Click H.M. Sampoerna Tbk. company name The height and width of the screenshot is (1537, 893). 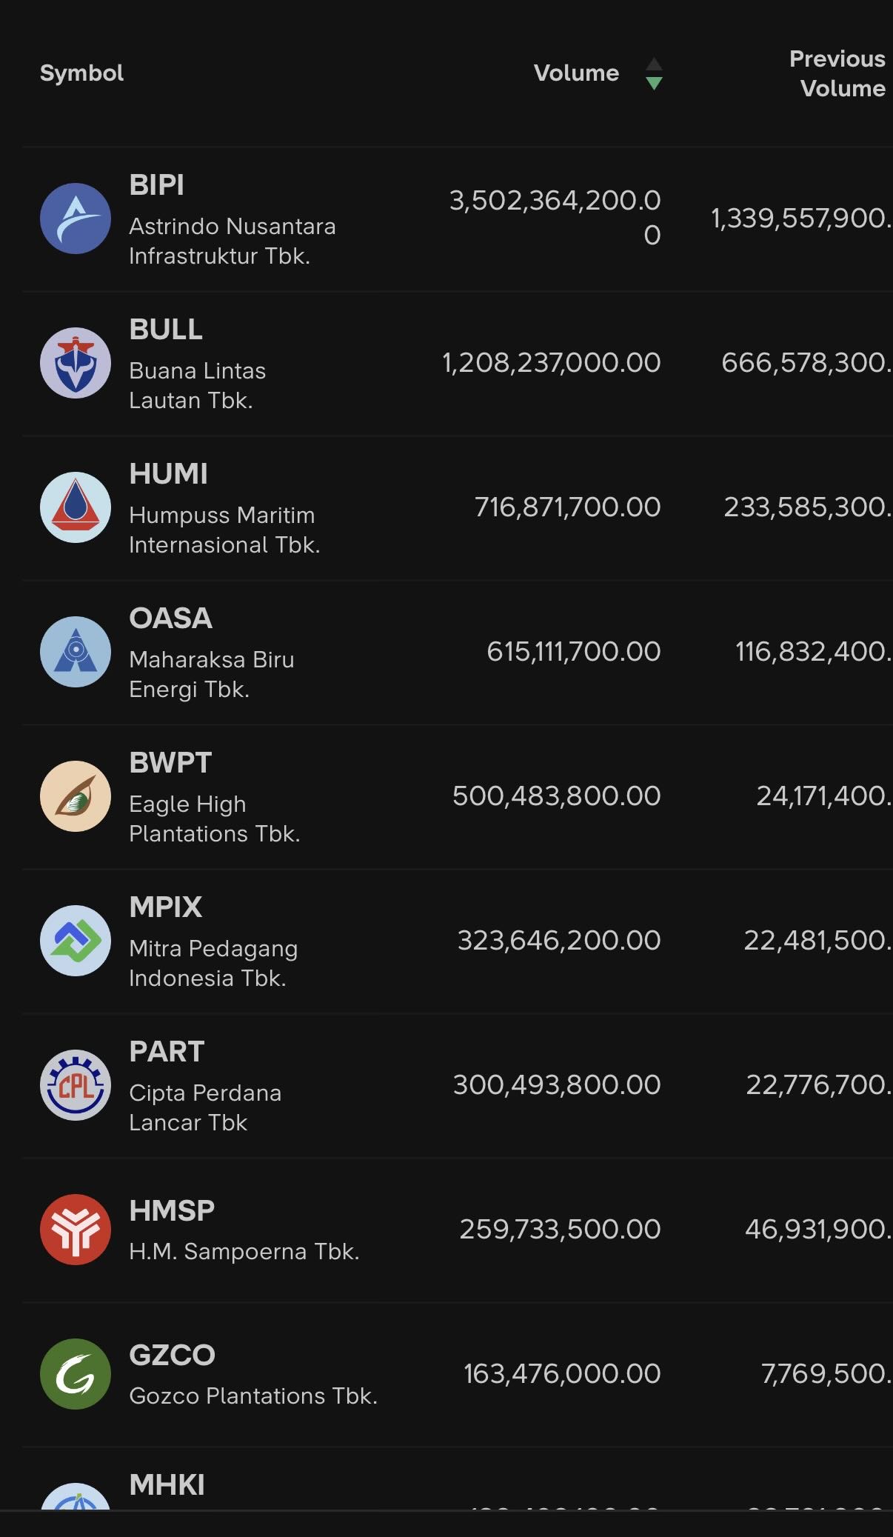point(244,1251)
